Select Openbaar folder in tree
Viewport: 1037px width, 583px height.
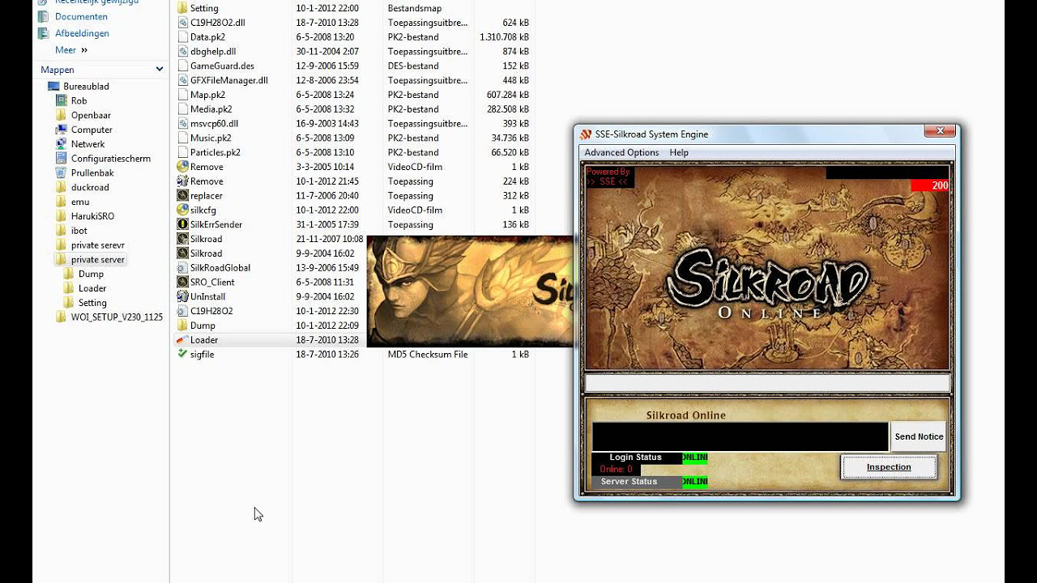coord(91,116)
